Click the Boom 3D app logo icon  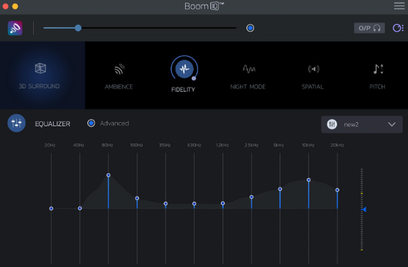coord(15,28)
